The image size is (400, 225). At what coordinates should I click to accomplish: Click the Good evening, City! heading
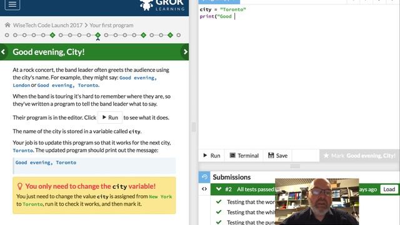click(49, 52)
